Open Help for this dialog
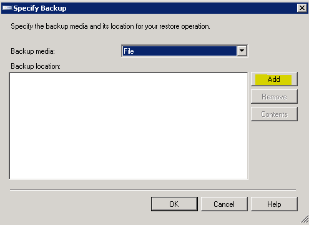Screen dimensions: 309x225 tap(274, 204)
